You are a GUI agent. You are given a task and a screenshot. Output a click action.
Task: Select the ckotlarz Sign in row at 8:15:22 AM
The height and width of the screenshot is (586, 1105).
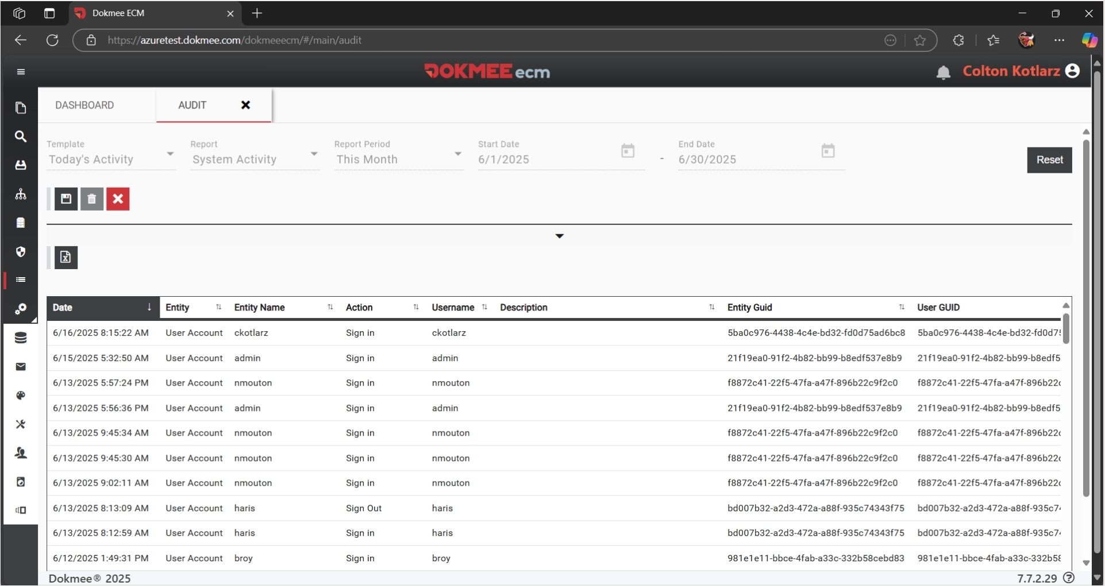pos(554,333)
